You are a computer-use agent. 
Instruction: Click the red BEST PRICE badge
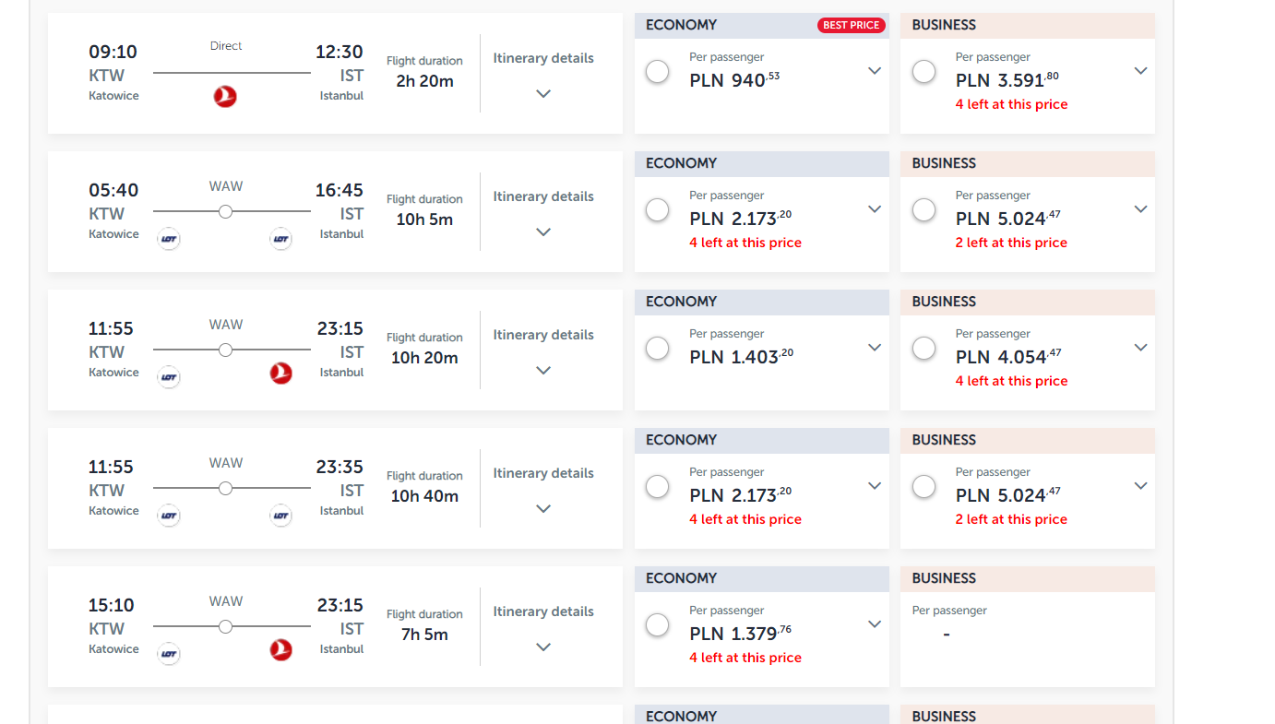[851, 25]
